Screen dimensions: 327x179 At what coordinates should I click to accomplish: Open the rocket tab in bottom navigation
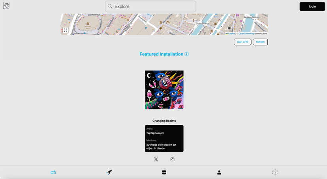(109, 173)
